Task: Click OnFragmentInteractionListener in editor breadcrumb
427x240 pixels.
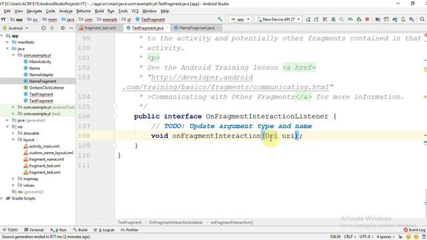Action: coord(176,222)
